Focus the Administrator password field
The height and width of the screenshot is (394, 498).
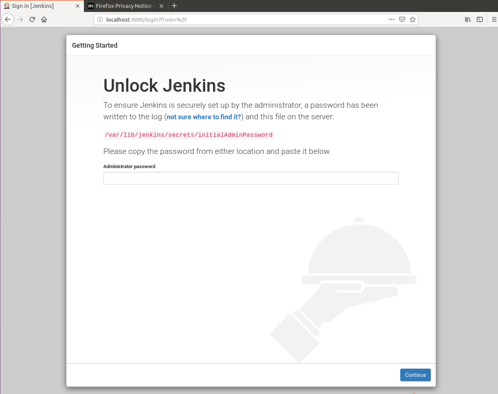coord(251,178)
